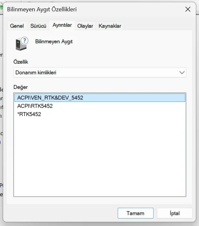Open the Donanım kimlikleri combo box
Image resolution: width=199 pixels, height=226 pixels.
(97, 73)
